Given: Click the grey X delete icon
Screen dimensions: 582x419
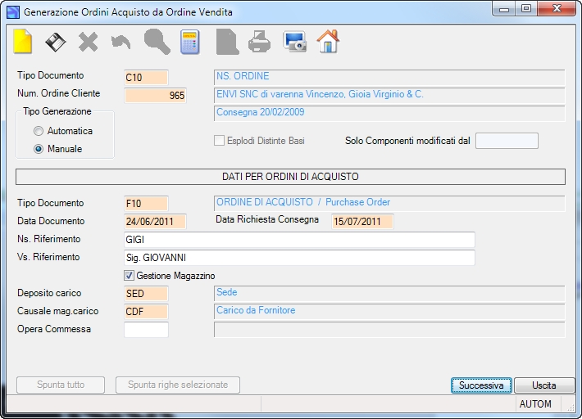Looking at the screenshot, I should click(89, 42).
